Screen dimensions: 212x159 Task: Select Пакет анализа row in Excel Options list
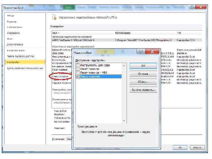(60, 70)
